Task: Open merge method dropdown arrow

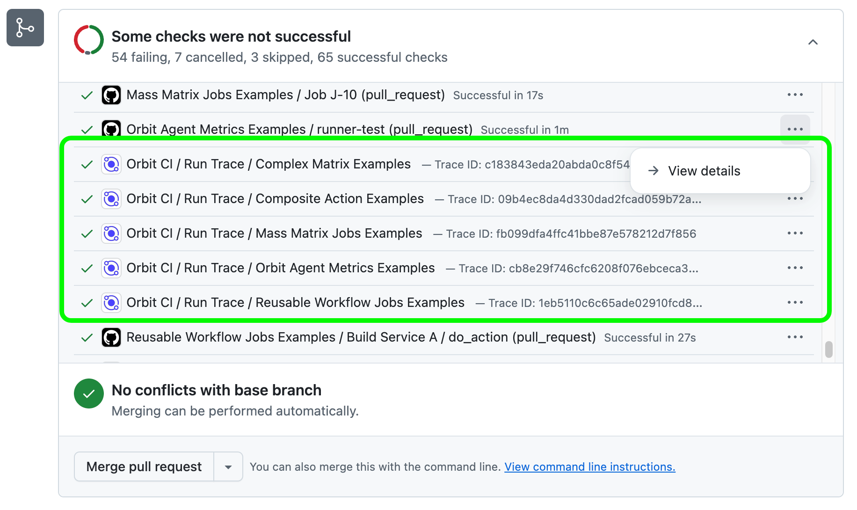Action: (x=228, y=467)
